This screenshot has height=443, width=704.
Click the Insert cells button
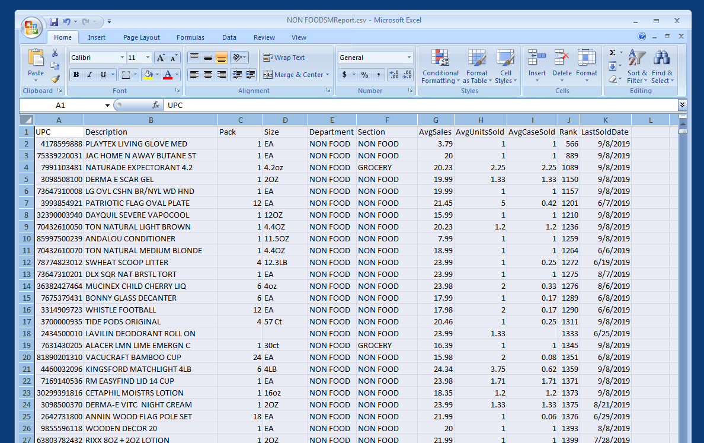[537, 66]
